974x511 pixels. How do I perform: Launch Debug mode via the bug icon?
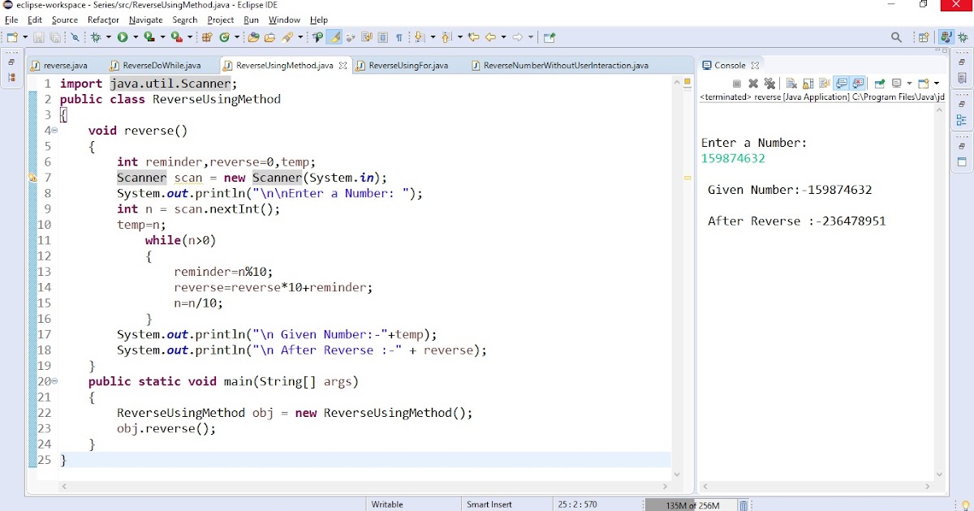coord(95,36)
